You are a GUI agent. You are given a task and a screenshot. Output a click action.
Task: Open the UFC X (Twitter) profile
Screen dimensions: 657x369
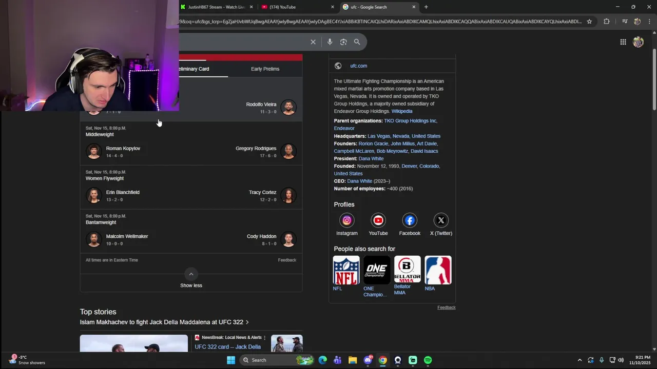pyautogui.click(x=441, y=224)
